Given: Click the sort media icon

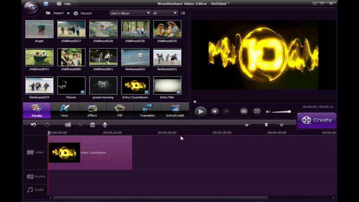Looking at the screenshot, I should (183, 13).
